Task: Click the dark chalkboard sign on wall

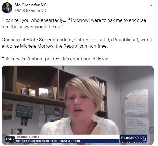Action: point(24,111)
